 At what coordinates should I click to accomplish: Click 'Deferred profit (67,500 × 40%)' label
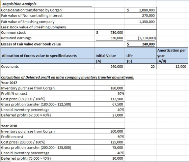coord(26,115)
